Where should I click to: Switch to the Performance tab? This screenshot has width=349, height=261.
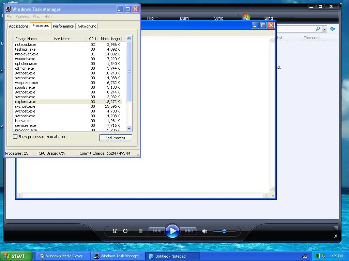[63, 26]
